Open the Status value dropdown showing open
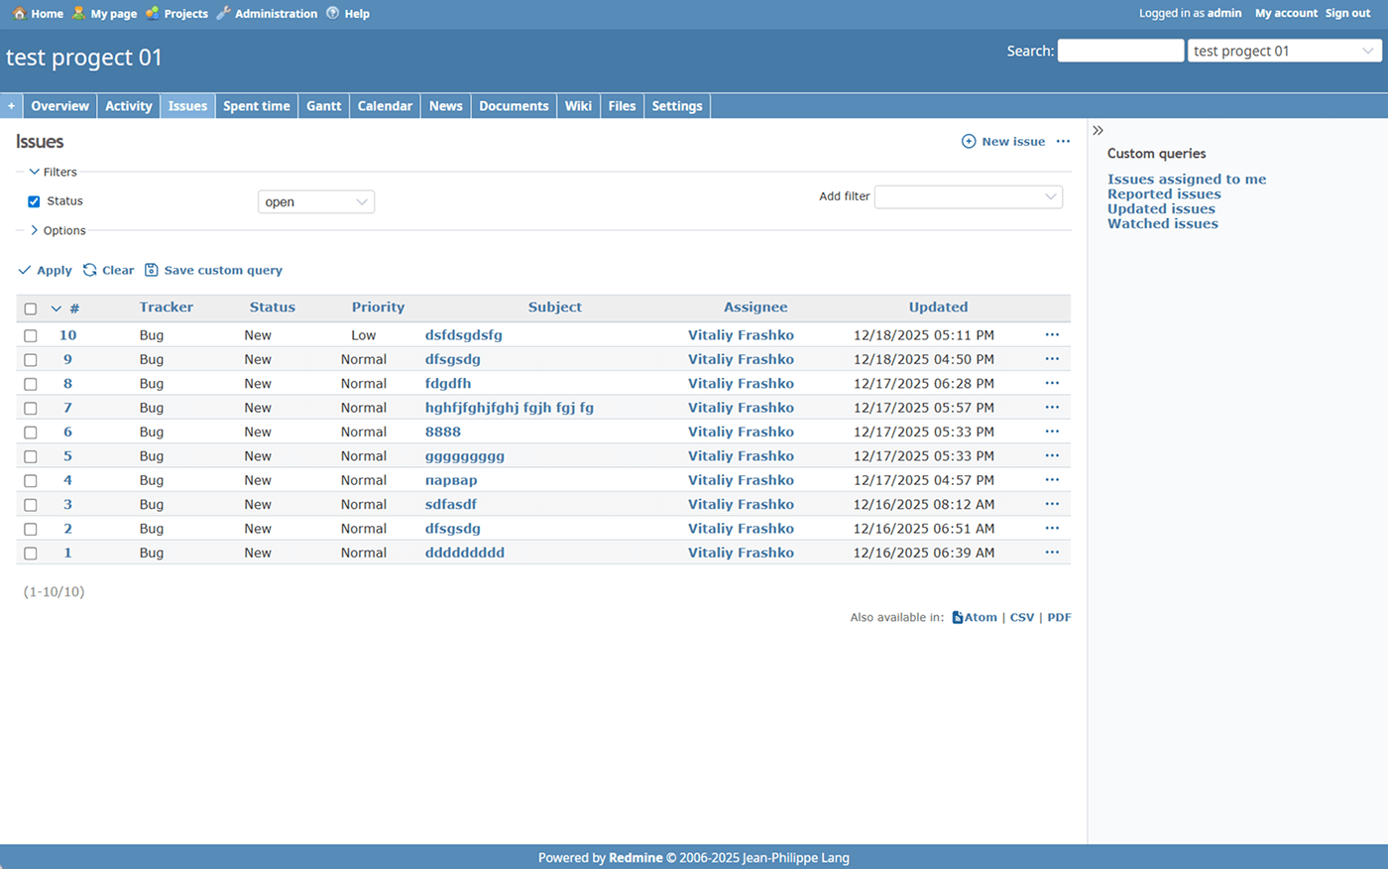Screen dimensions: 1388x869 pyautogui.click(x=315, y=202)
